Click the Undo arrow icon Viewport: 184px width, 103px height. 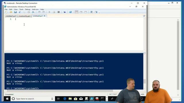click(x=39, y=12)
